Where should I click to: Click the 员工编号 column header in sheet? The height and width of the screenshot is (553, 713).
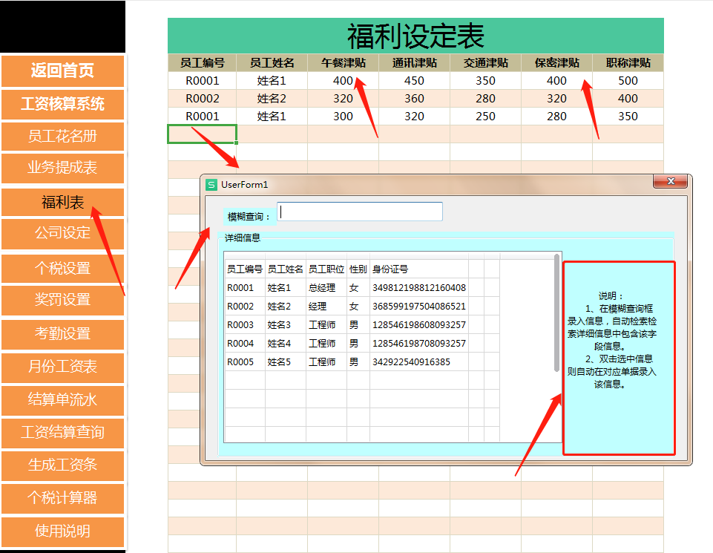(x=202, y=63)
